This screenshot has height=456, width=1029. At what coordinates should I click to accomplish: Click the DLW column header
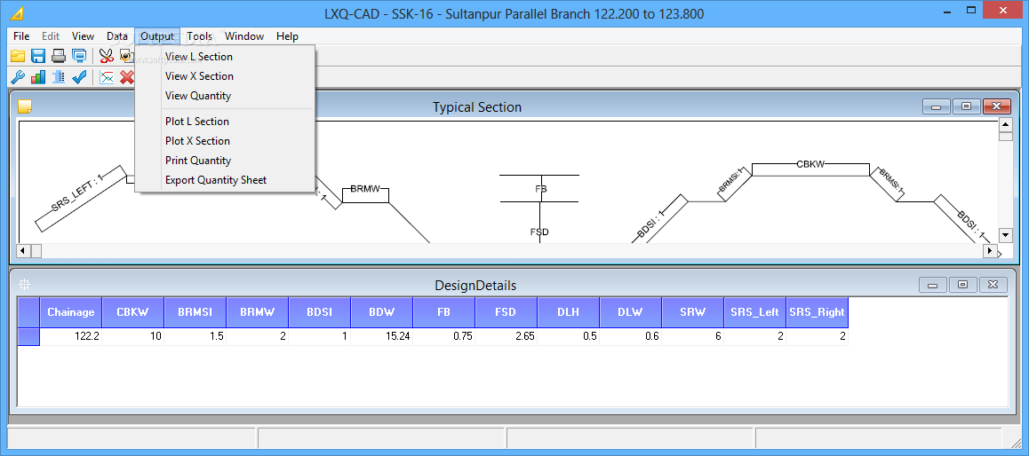[x=631, y=312]
